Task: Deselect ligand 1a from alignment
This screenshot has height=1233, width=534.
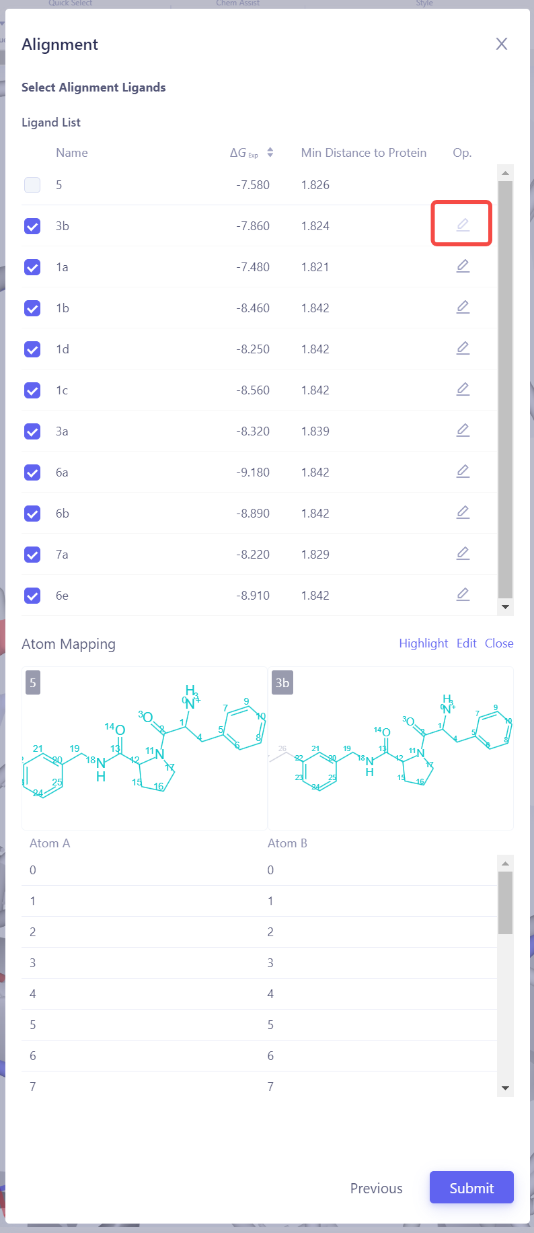Action: tap(32, 267)
